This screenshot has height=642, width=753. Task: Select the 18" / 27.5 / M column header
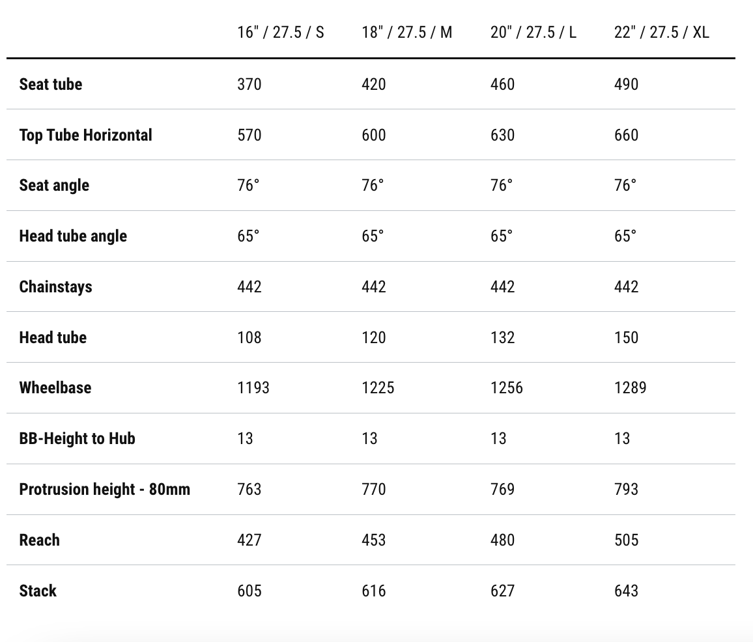click(x=406, y=33)
